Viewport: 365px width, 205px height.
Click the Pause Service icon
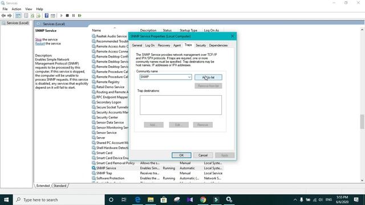pyautogui.click(x=74, y=15)
